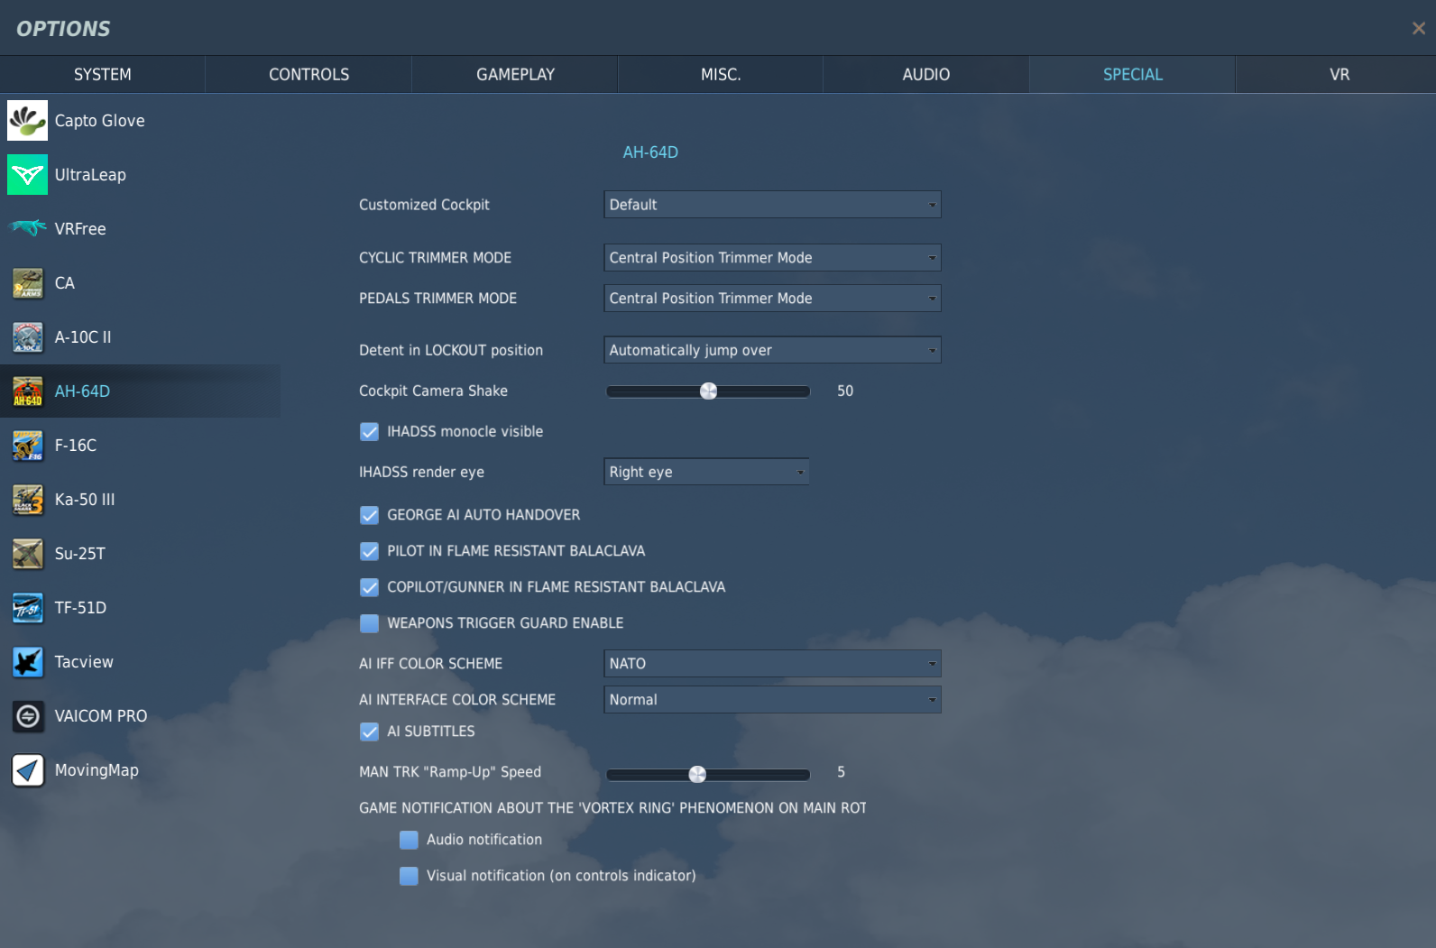Viewport: 1436px width, 948px height.
Task: Open the Pedals Trimmer Mode dropdown
Action: coord(772,299)
